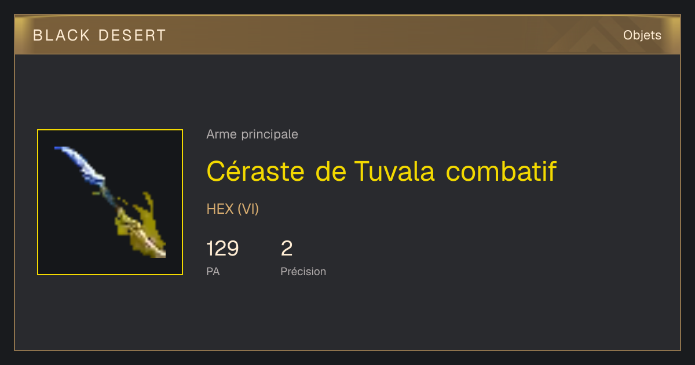Select the HEX (VI) enhancement level
This screenshot has height=365, width=695.
click(232, 209)
